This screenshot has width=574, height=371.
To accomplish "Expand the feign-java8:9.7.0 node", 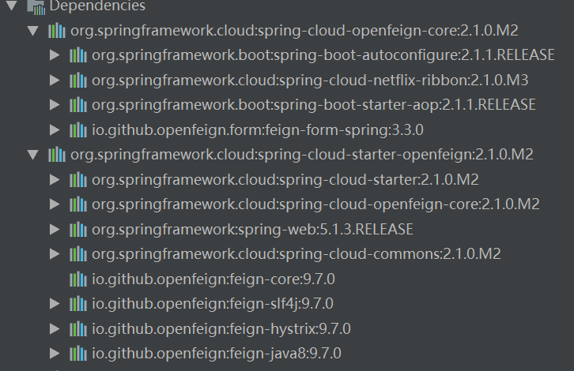I will 54,353.
